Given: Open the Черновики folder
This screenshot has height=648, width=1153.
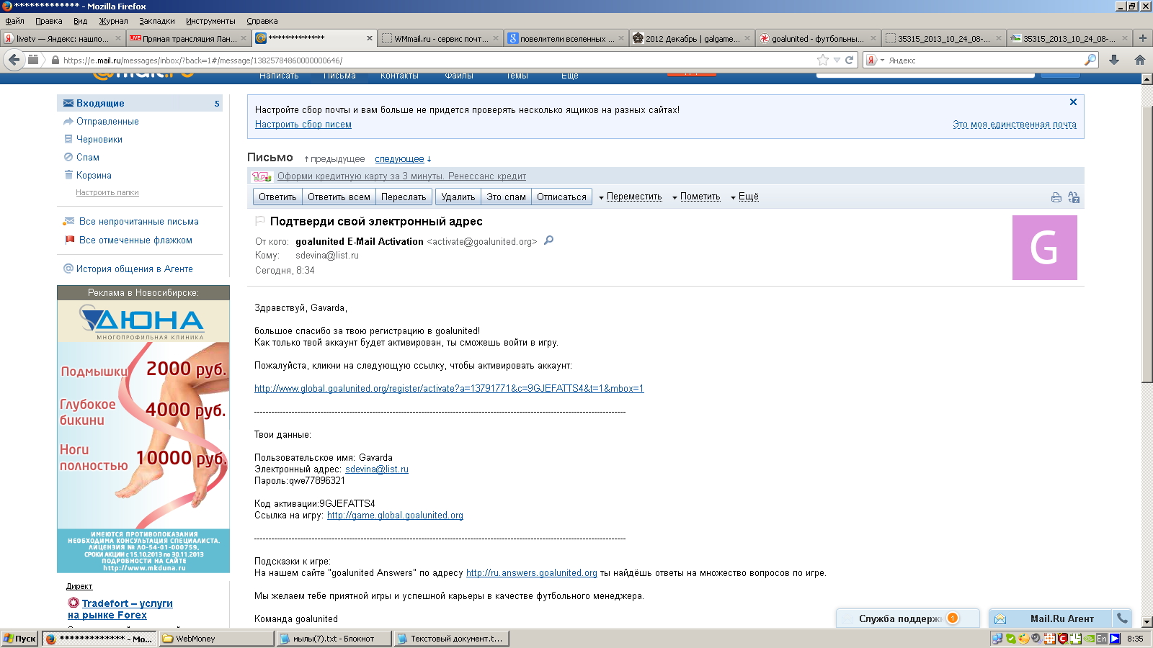Looking at the screenshot, I should 99,140.
